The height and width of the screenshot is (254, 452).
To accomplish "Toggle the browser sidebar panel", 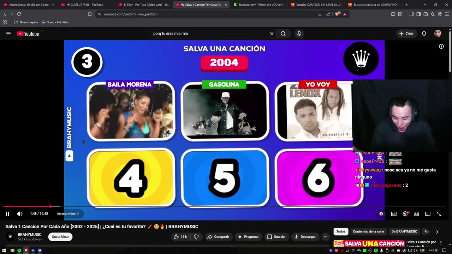I will coord(418,14).
